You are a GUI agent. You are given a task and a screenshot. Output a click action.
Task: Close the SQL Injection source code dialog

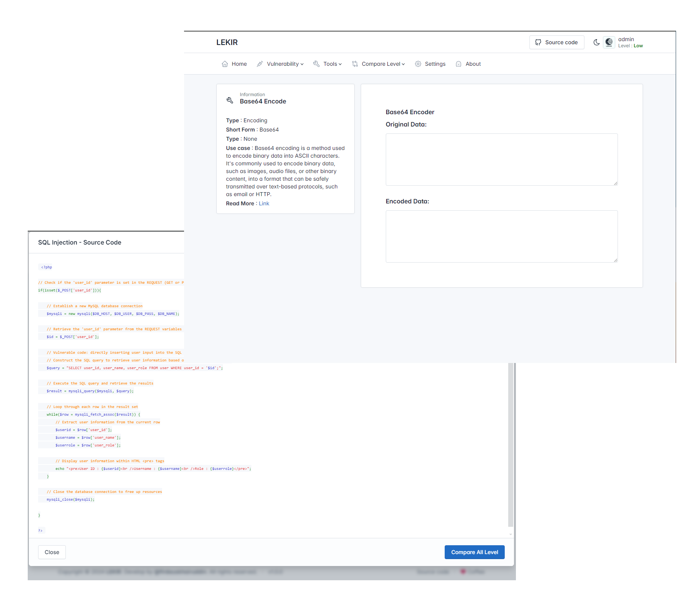(52, 552)
